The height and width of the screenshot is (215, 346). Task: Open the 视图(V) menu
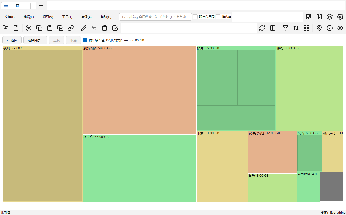pos(48,17)
